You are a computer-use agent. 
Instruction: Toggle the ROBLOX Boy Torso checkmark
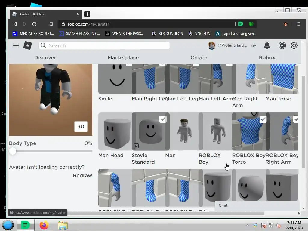pos(263,119)
